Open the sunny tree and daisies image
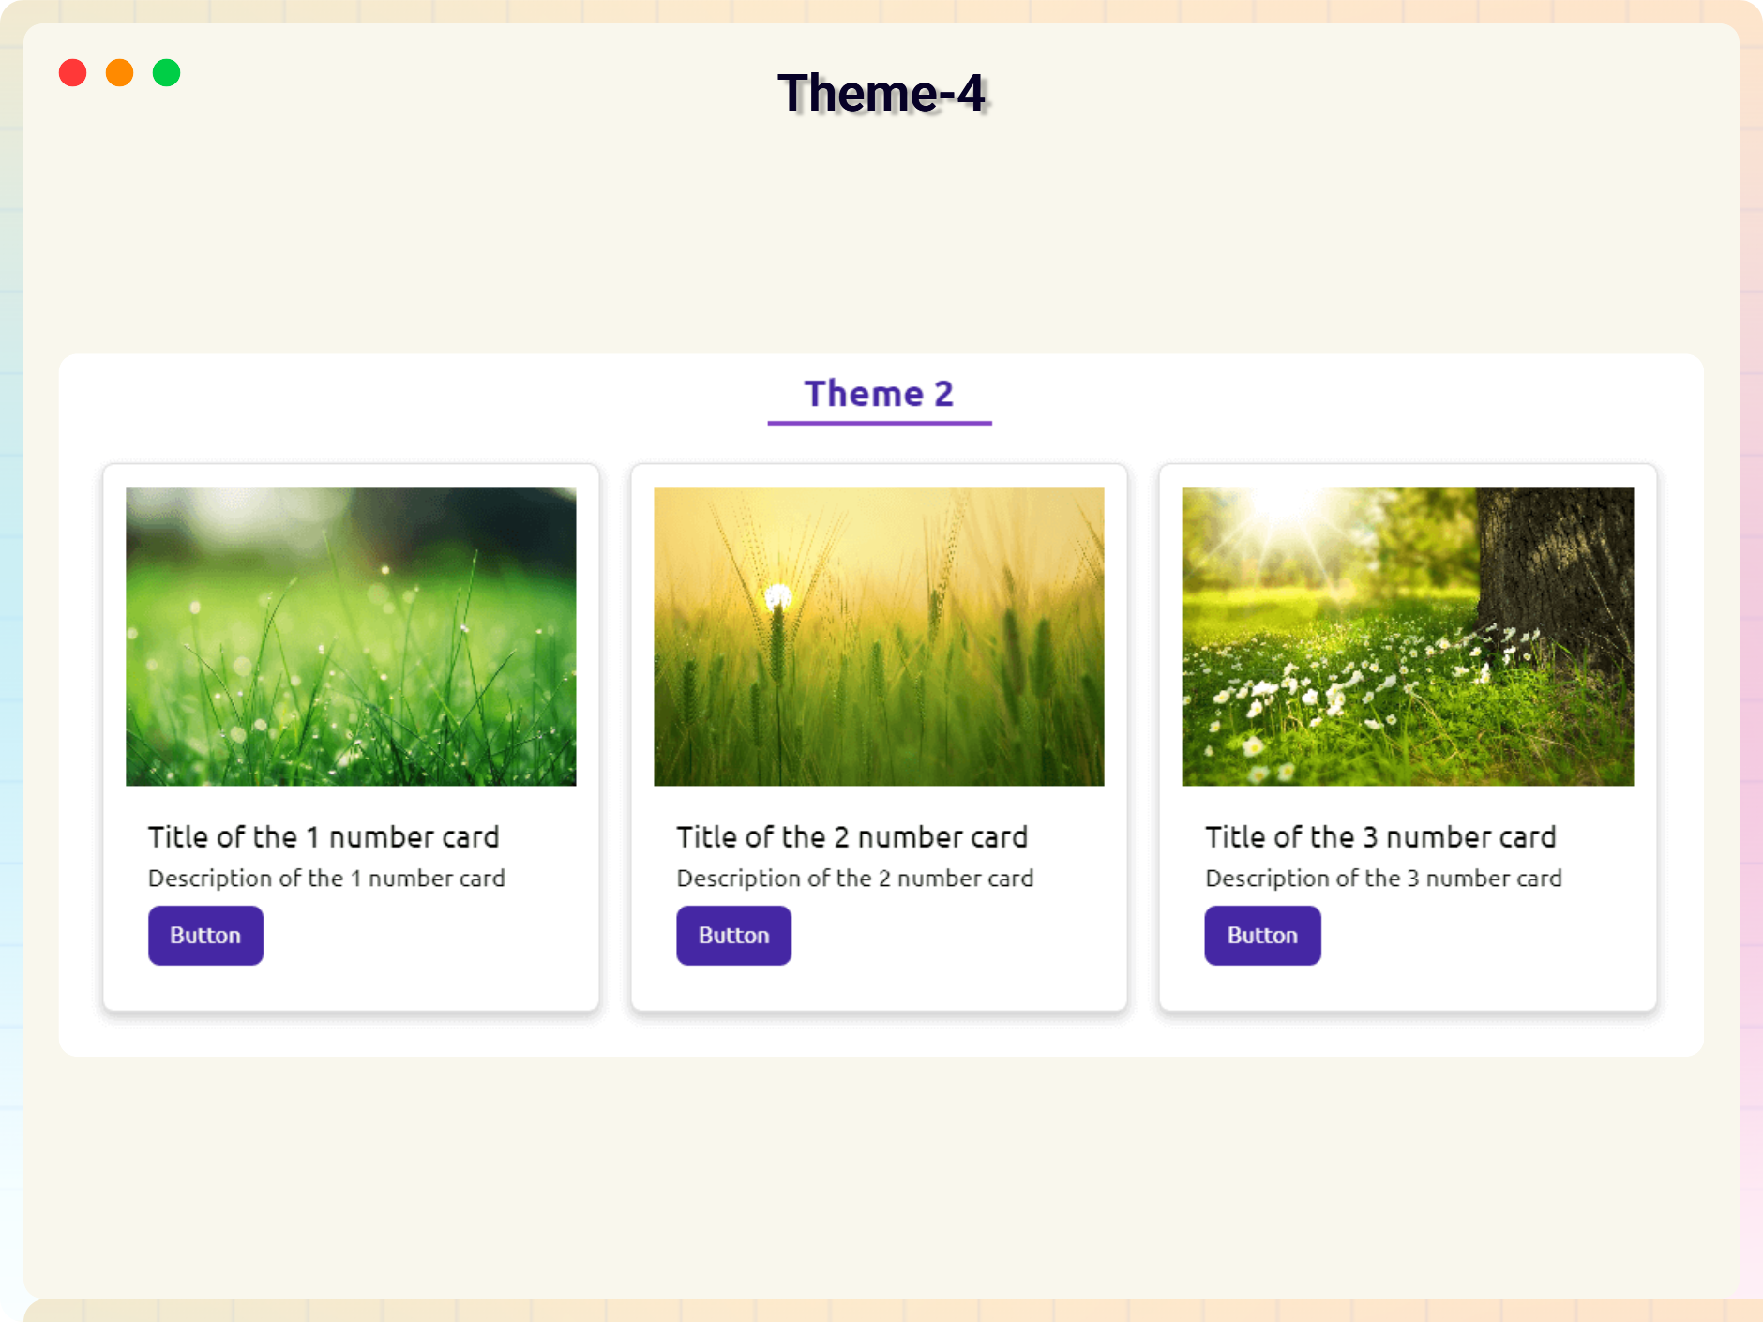 tap(1408, 636)
